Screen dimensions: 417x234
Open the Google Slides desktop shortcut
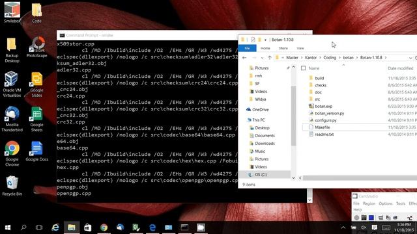click(36, 84)
